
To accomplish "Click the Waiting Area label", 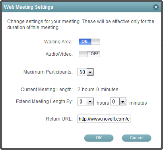I will tap(58, 42).
